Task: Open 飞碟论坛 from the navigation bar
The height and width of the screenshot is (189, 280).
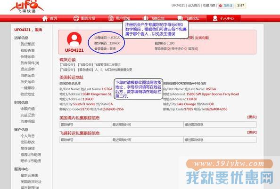Action: (x=188, y=18)
